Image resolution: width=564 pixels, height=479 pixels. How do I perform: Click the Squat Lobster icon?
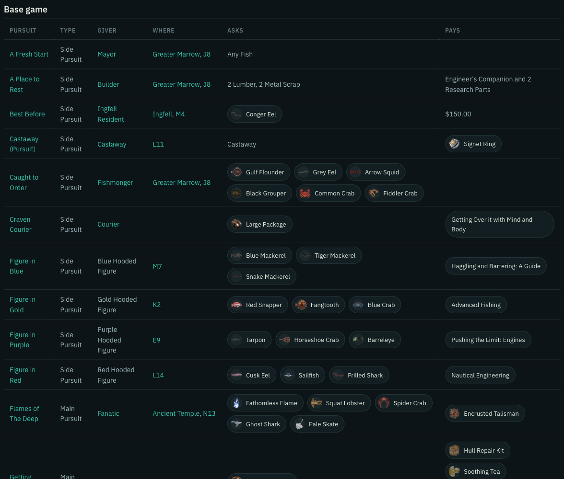coord(317,403)
